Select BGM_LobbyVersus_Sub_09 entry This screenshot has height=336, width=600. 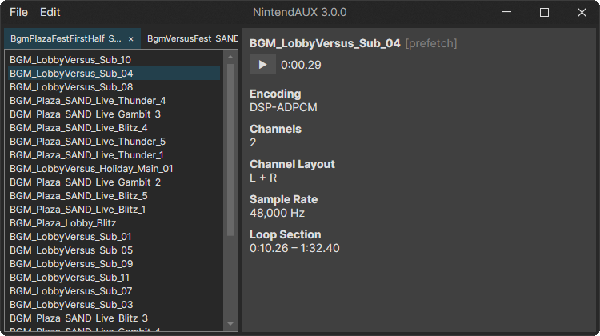coord(114,264)
